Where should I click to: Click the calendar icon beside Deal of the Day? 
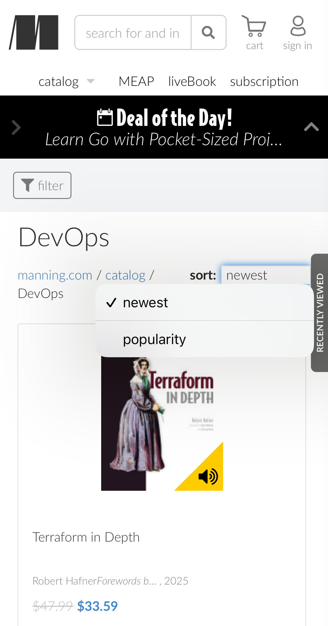(105, 117)
